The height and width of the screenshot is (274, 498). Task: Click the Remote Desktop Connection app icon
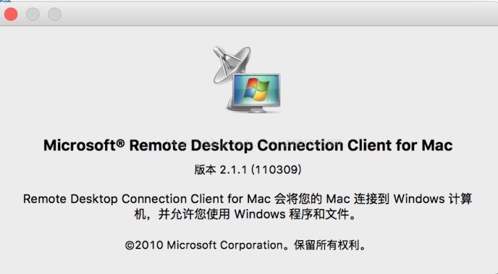click(x=247, y=79)
